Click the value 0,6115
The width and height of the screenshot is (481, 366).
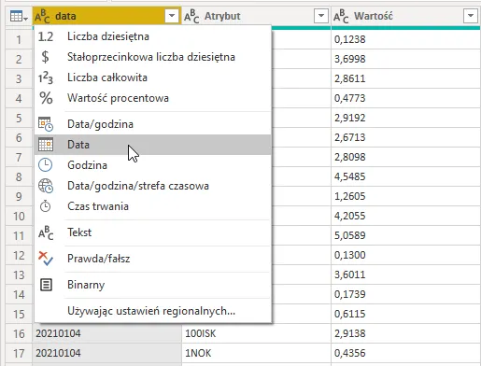350,314
